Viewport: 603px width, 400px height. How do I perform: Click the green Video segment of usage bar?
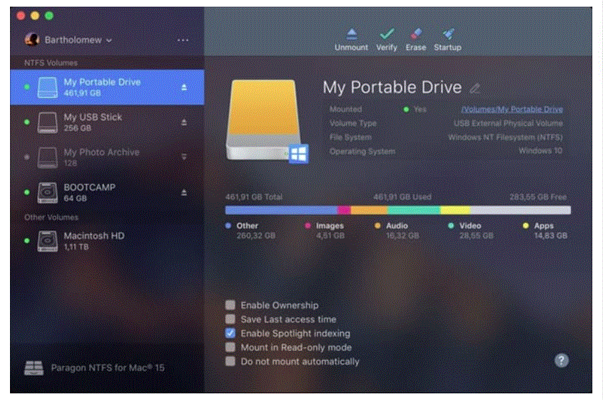point(414,210)
